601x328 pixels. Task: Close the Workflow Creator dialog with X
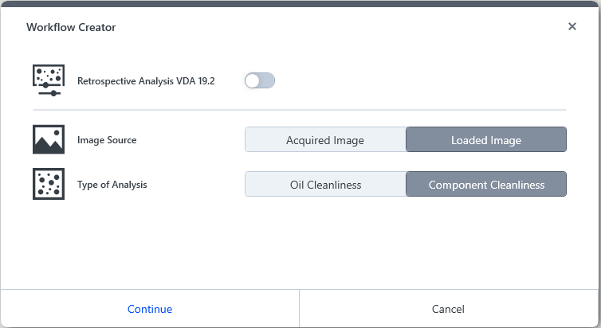pyautogui.click(x=572, y=26)
